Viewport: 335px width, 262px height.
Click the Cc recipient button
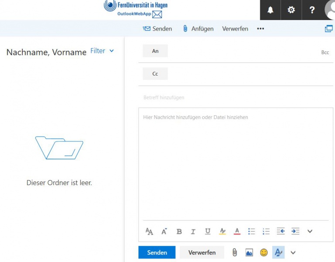click(x=155, y=74)
